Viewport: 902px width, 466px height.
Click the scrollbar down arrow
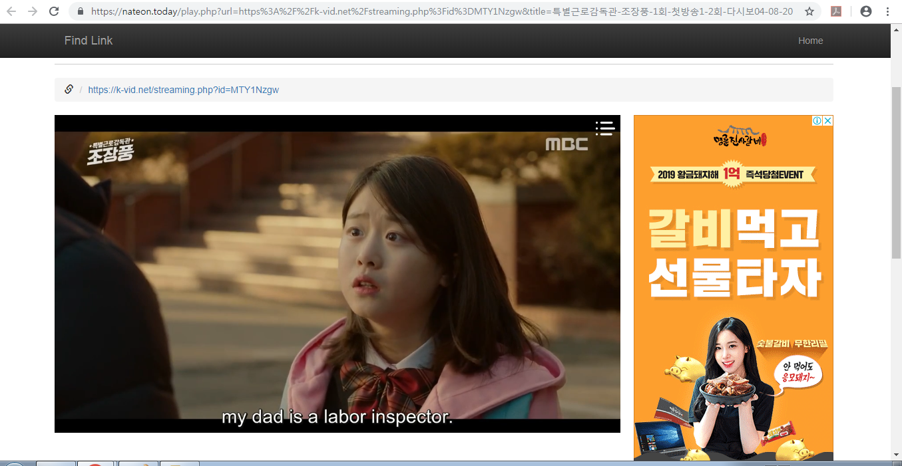[x=896, y=455]
